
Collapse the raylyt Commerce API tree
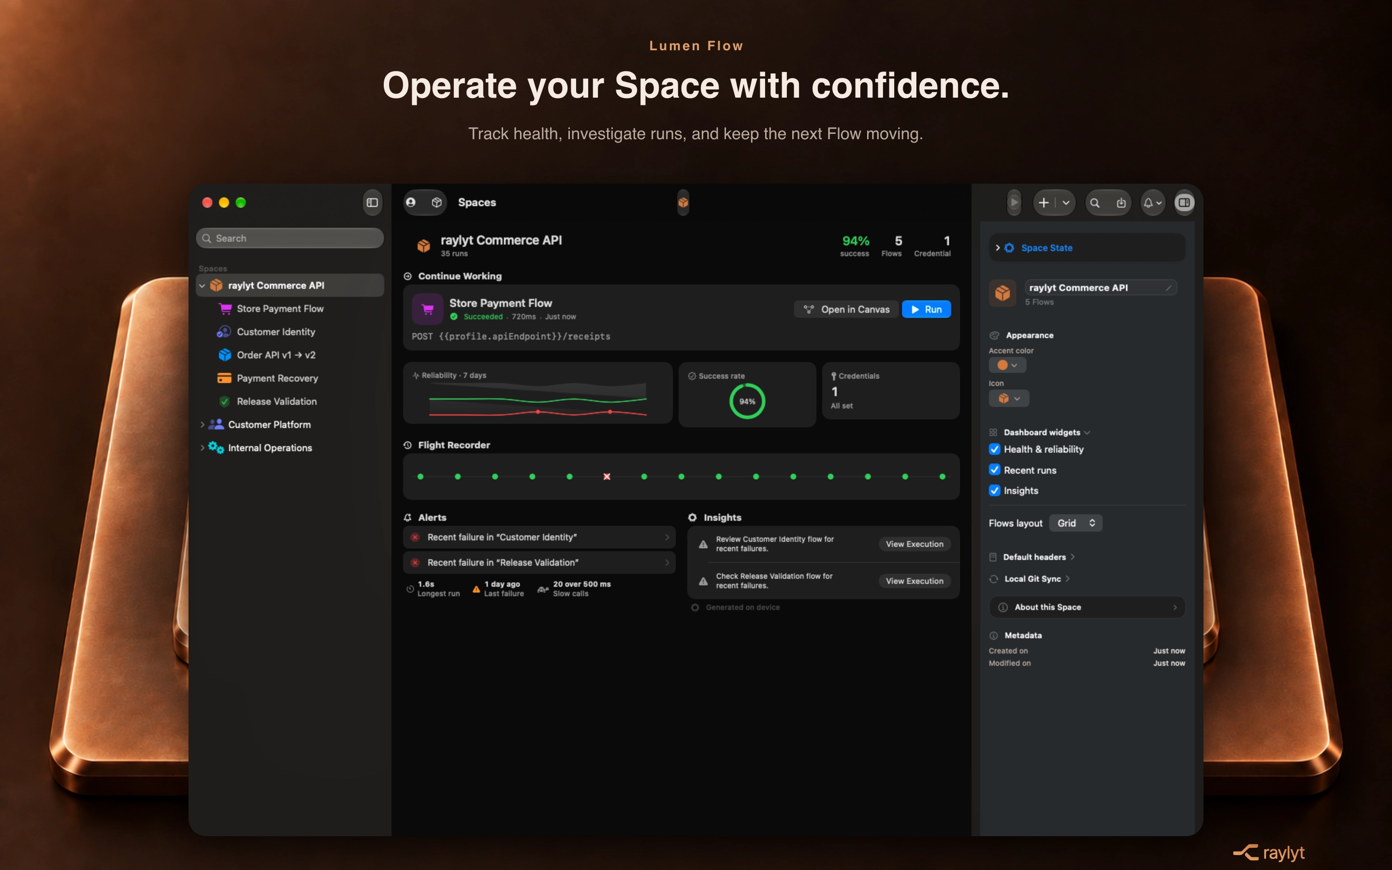coord(202,285)
